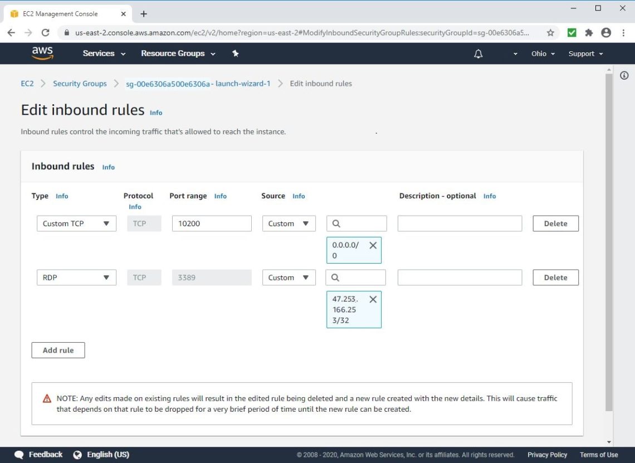Open the notifications bell

pos(478,54)
